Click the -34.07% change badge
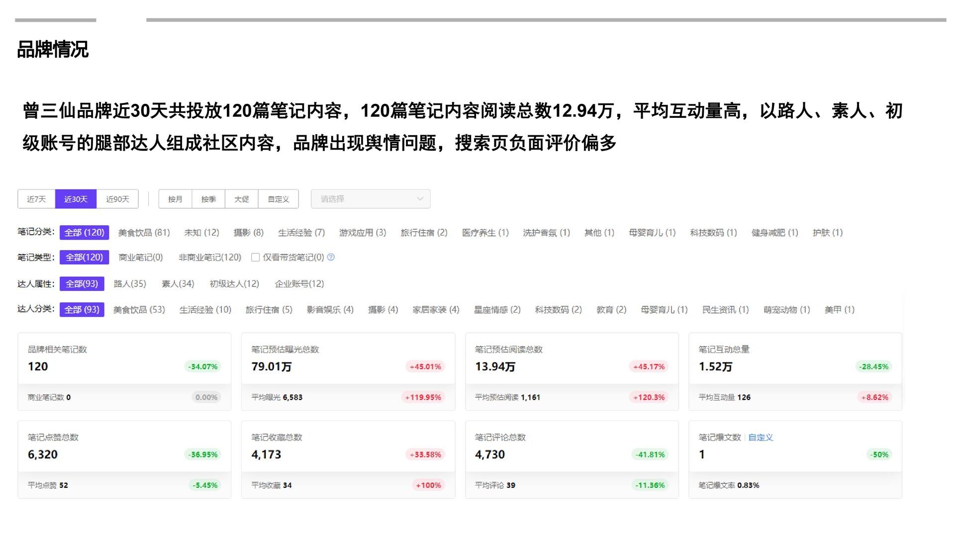The width and height of the screenshot is (955, 537). coord(203,366)
